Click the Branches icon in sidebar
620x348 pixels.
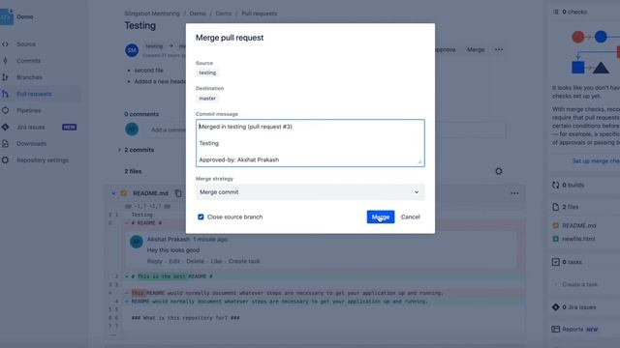pyautogui.click(x=5, y=77)
